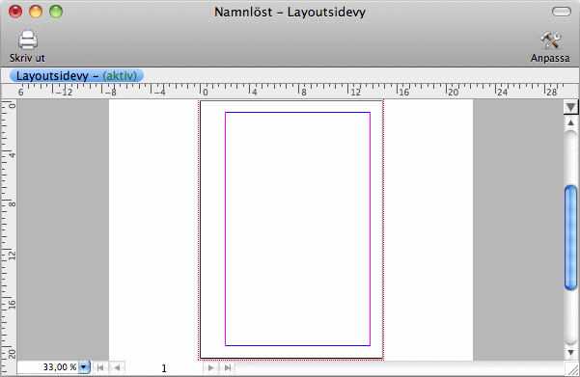The height and width of the screenshot is (377, 580).
Task: Click the vertical scrollbar down arrow
Action: 570,353
